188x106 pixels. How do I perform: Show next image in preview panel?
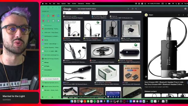tap(183, 15)
